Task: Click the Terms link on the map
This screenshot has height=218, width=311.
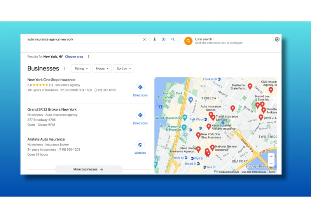Action: pos(272,172)
